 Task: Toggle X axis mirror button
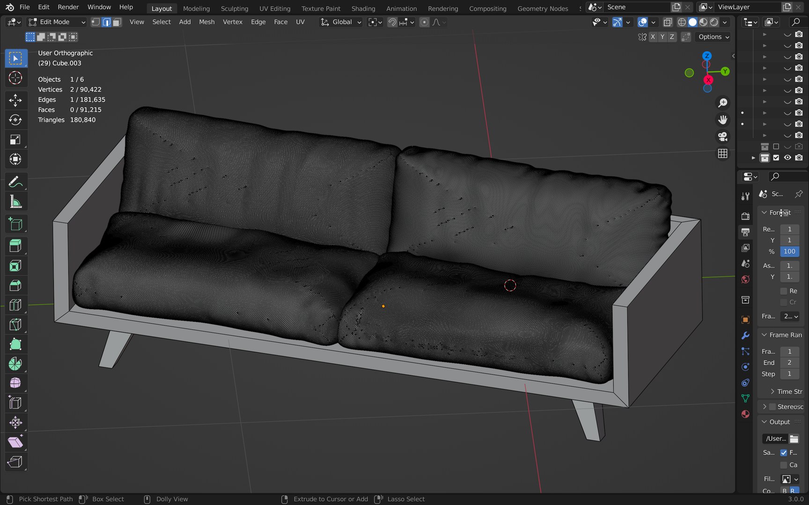[653, 37]
